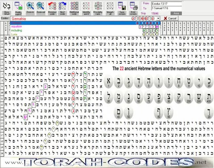Click Lamed letter button valued 30
This screenshot has height=168, width=214.
click(109, 97)
